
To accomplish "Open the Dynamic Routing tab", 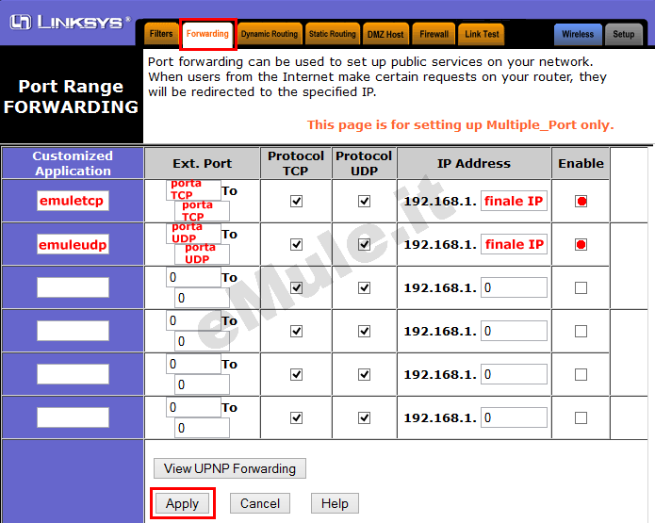I will (270, 34).
